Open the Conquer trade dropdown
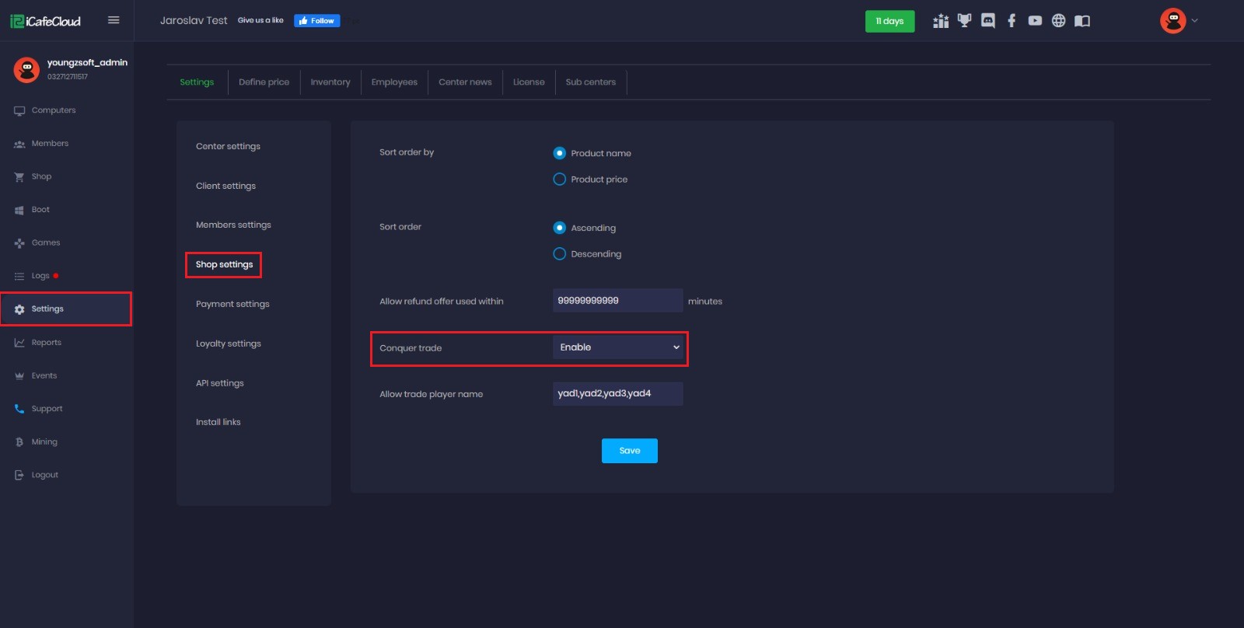 coord(618,347)
